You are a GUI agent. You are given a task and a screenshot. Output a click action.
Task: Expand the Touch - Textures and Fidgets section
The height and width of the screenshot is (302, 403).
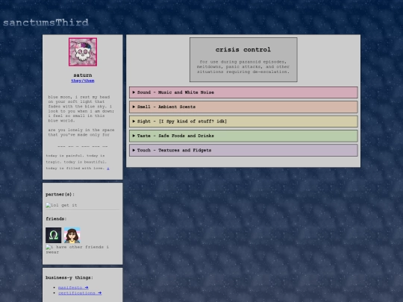(x=243, y=150)
